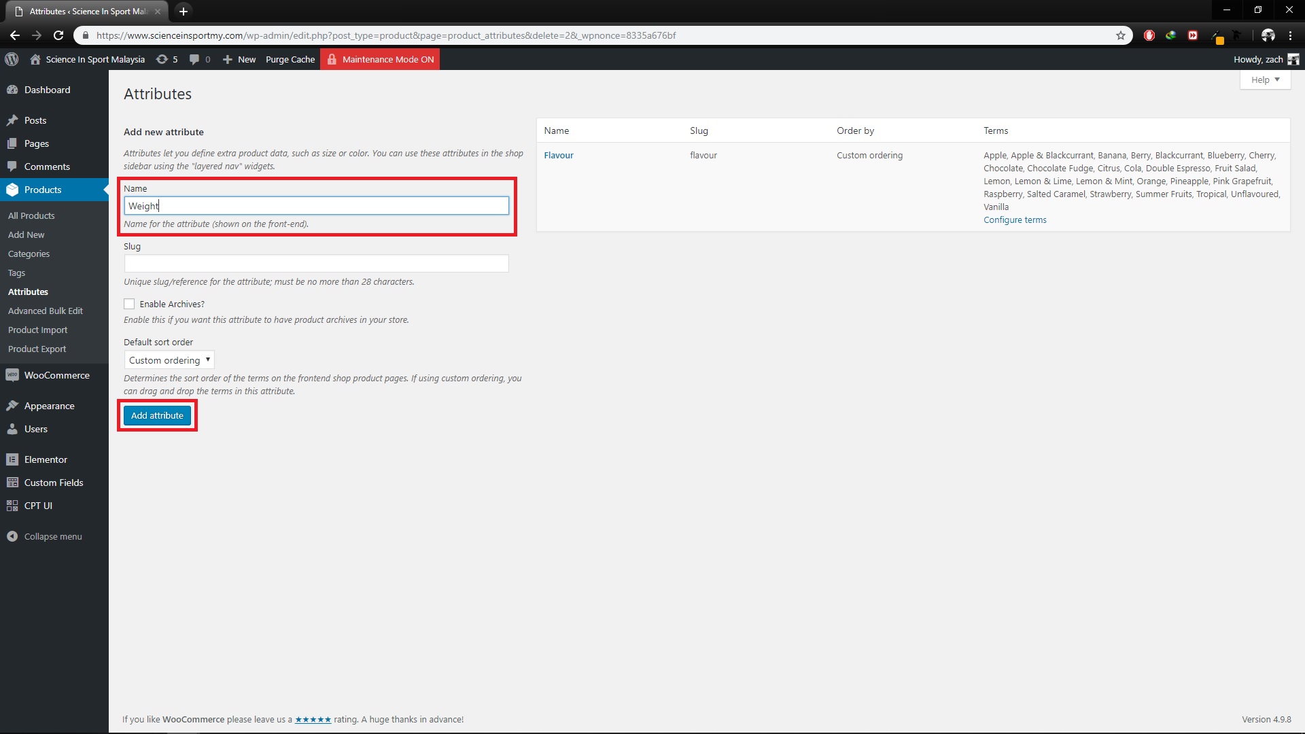The image size is (1305, 734).
Task: Open Advanced Bulk Edit submenu
Action: coord(46,311)
